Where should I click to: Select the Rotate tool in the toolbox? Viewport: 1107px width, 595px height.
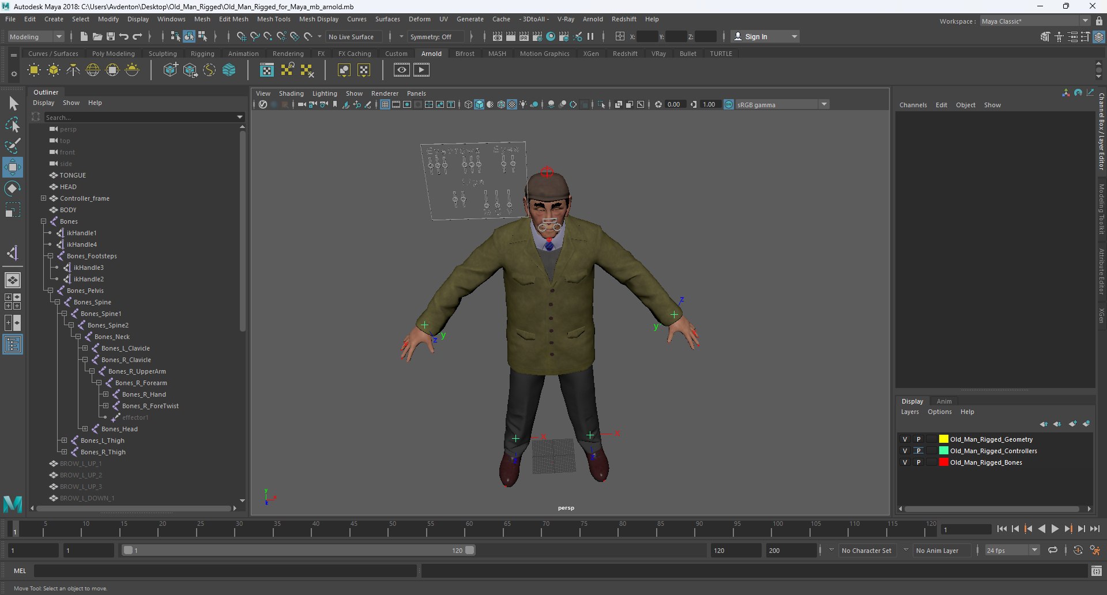coord(13,189)
